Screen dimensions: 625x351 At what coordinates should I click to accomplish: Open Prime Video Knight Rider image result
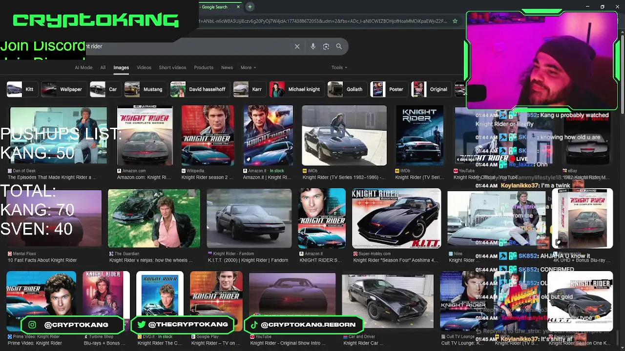tap(42, 301)
